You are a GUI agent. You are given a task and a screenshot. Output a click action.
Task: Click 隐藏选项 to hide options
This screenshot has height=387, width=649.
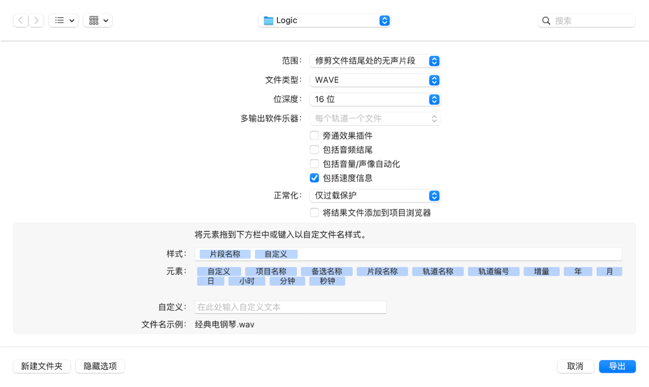100,366
